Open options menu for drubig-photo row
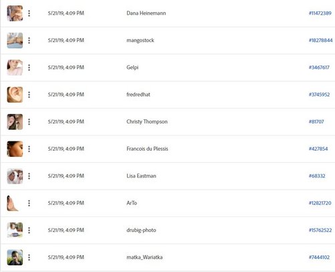The width and height of the screenshot is (335, 272). [x=29, y=230]
